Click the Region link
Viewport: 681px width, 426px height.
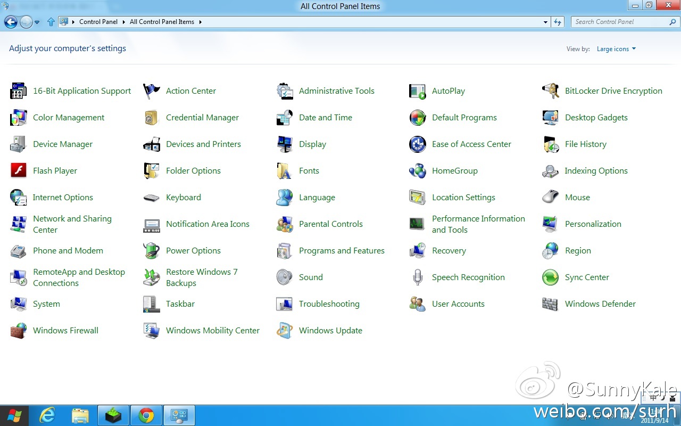[578, 251]
